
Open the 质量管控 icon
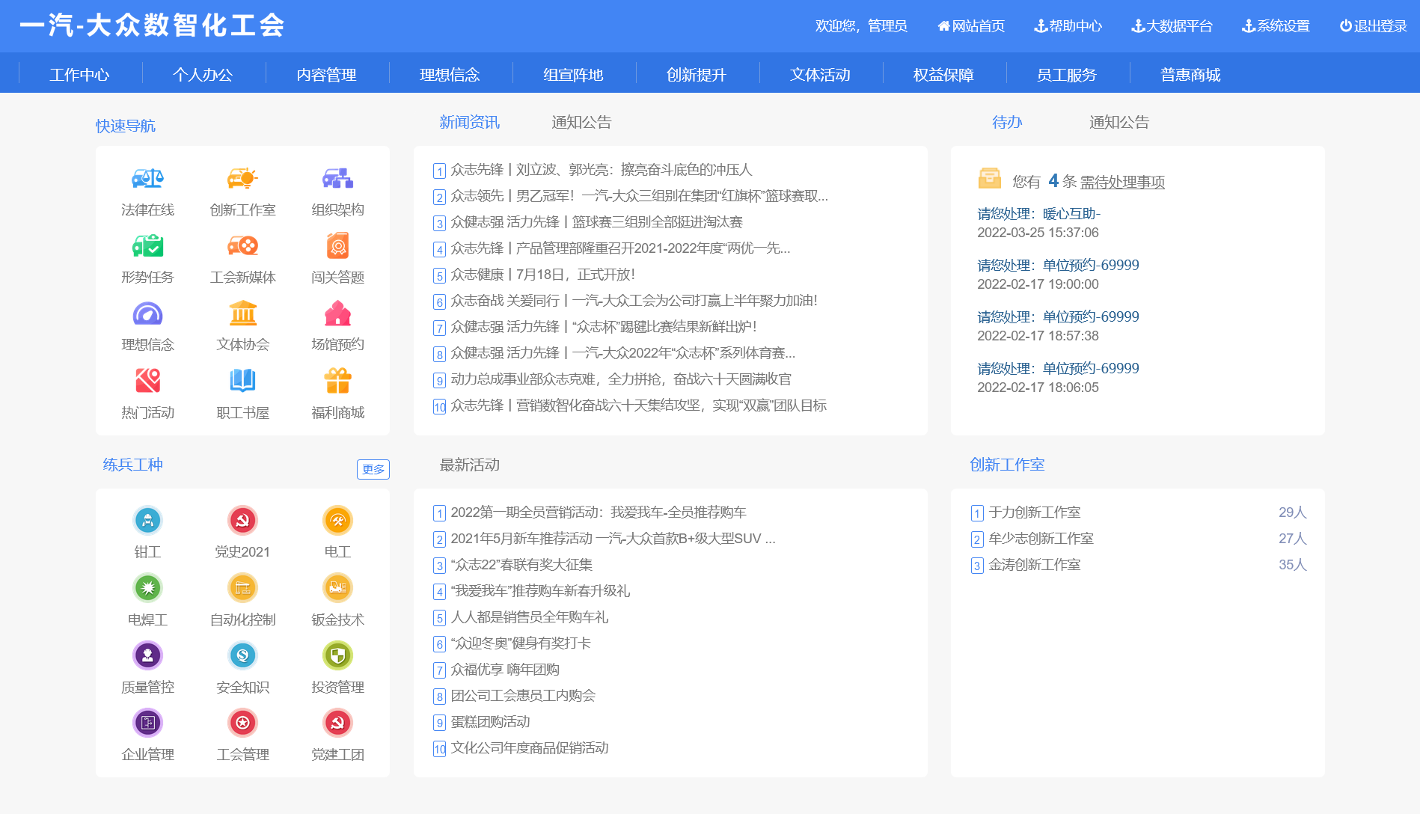[x=147, y=655]
